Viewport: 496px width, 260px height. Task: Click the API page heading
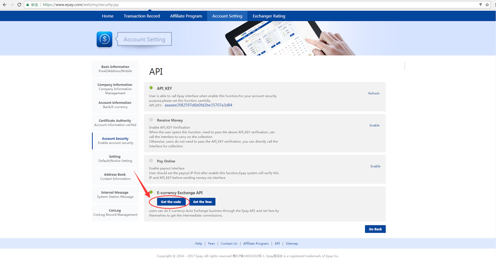(156, 72)
